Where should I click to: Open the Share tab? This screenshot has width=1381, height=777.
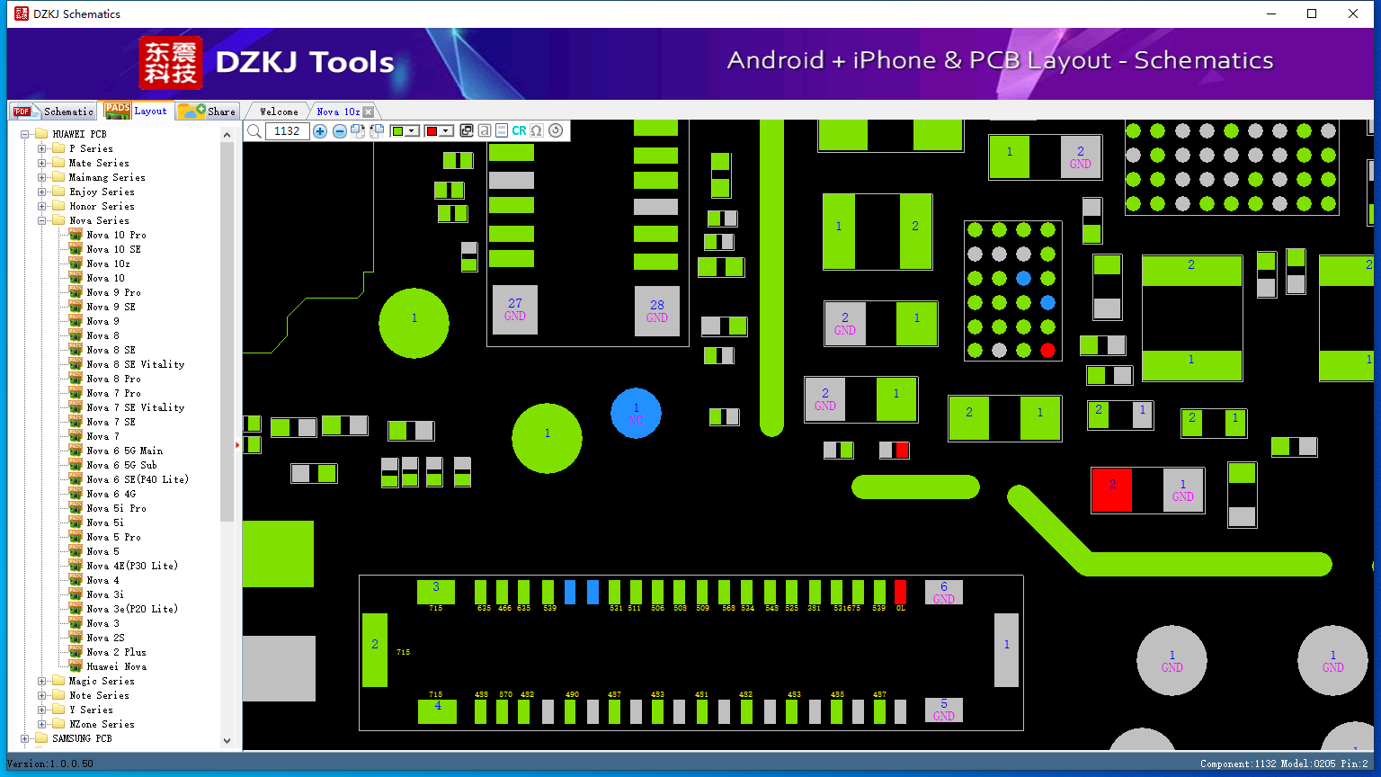tap(207, 112)
